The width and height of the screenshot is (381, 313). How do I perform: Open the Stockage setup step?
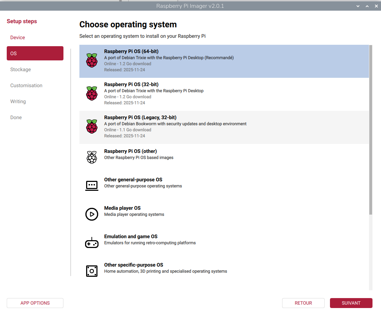coord(21,70)
